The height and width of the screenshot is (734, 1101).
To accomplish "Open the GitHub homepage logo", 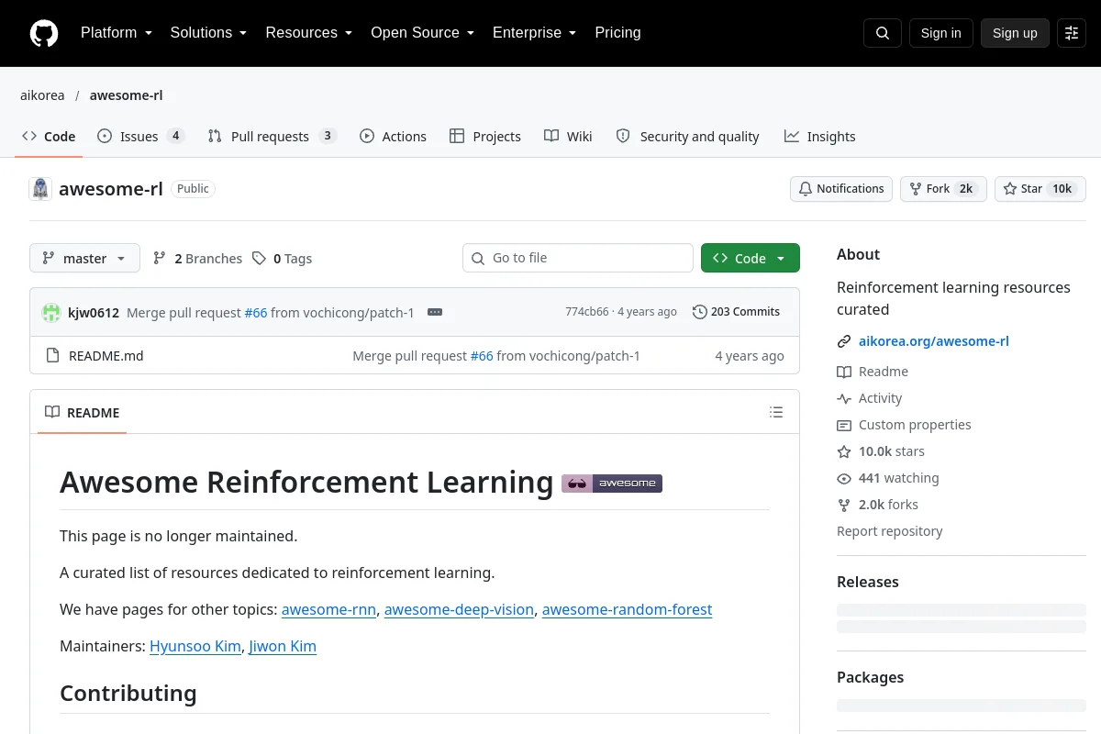I will point(44,33).
